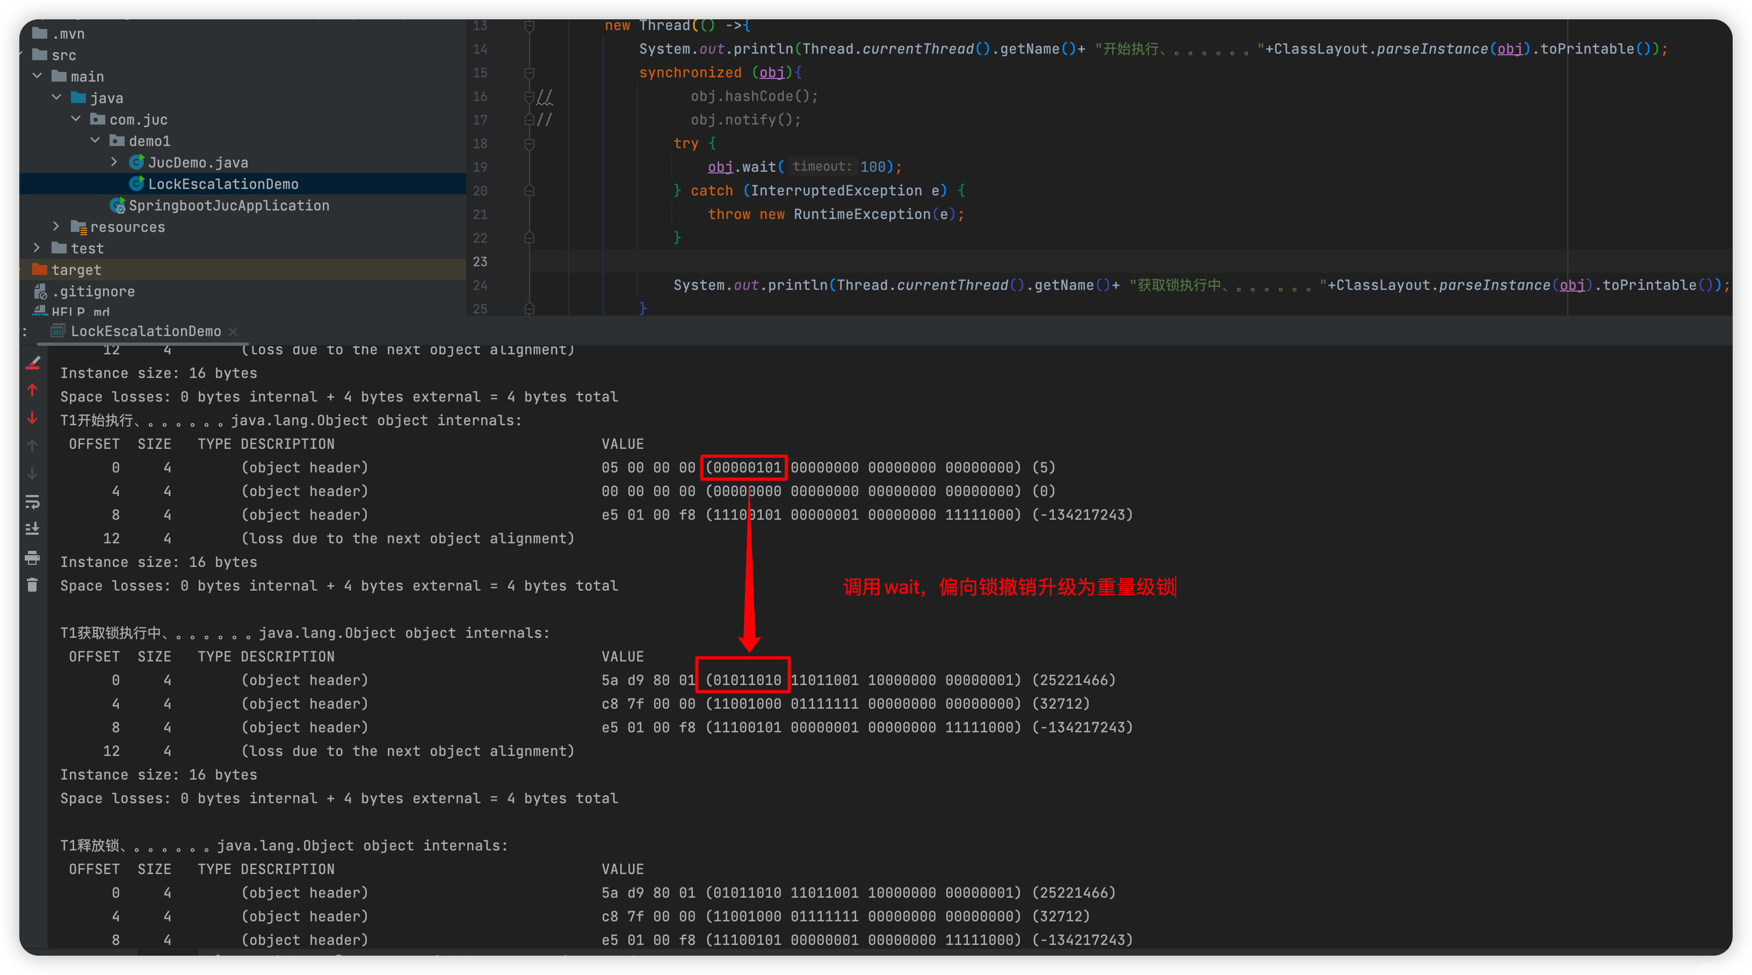This screenshot has width=1752, height=975.
Task: Click the demo1 package icon
Action: click(118, 141)
